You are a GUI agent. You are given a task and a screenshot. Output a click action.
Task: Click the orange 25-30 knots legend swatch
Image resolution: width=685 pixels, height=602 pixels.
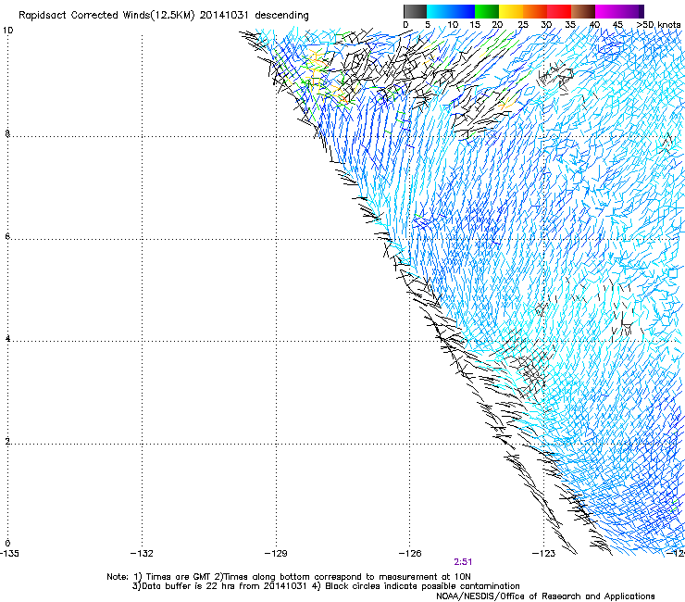coord(535,11)
